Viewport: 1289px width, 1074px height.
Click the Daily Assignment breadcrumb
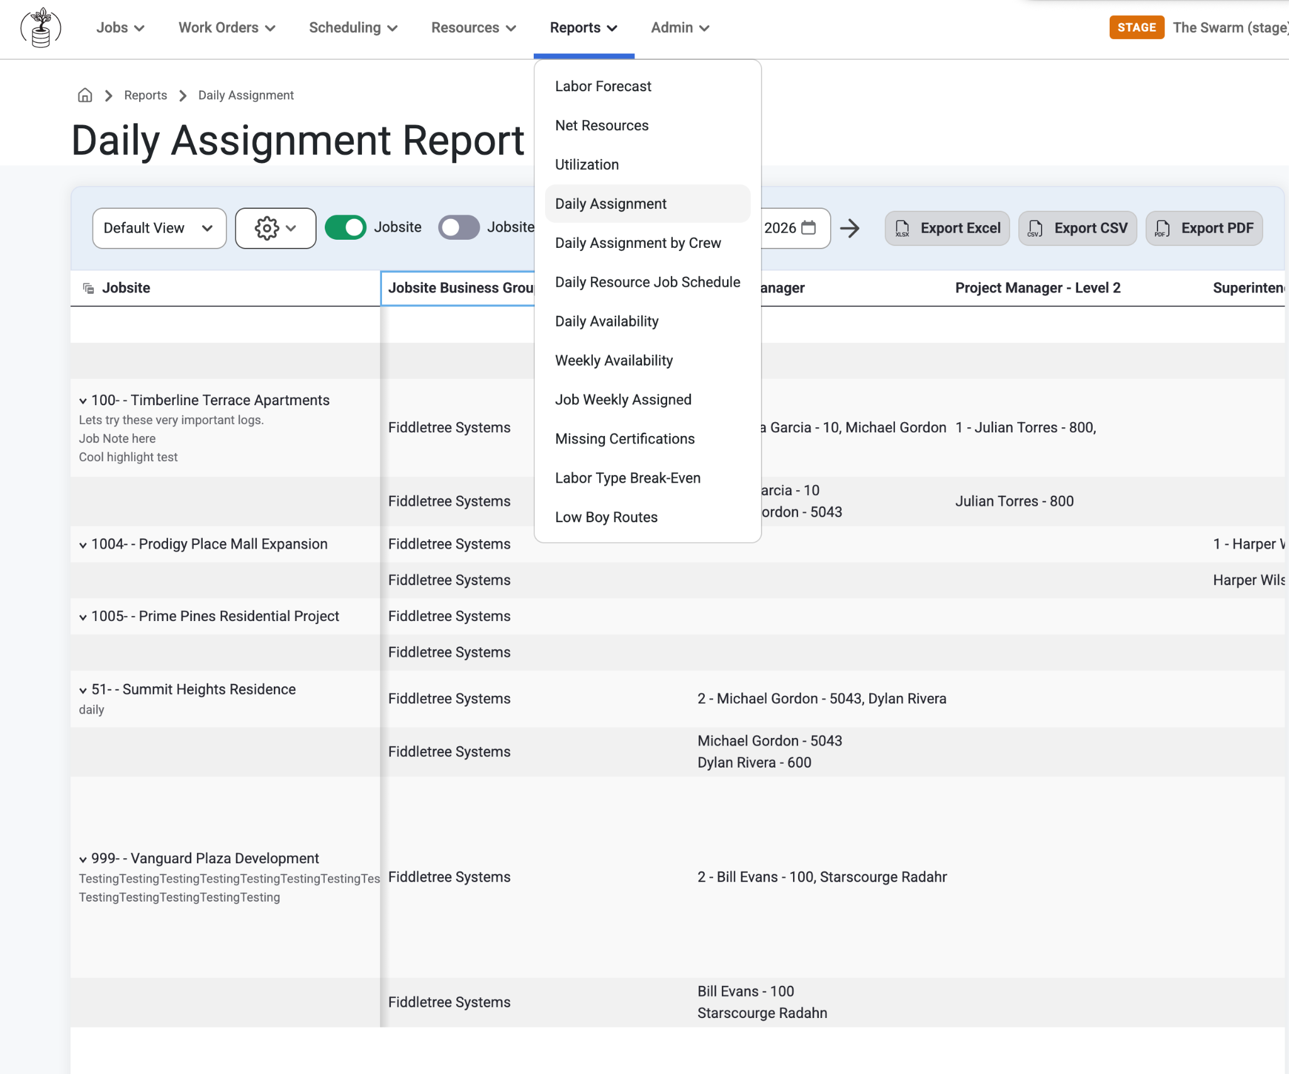(x=246, y=95)
